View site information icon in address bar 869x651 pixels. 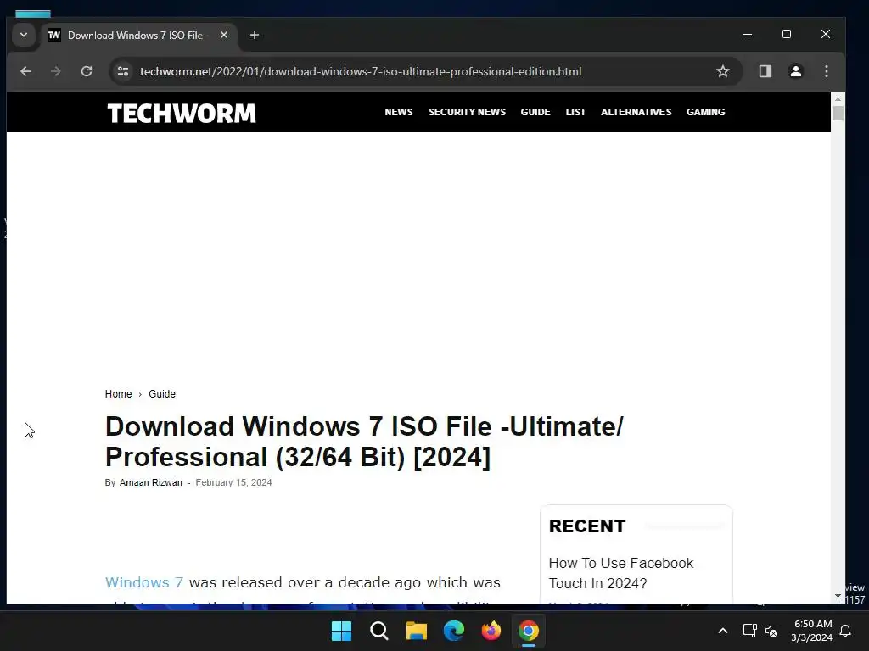coord(123,71)
